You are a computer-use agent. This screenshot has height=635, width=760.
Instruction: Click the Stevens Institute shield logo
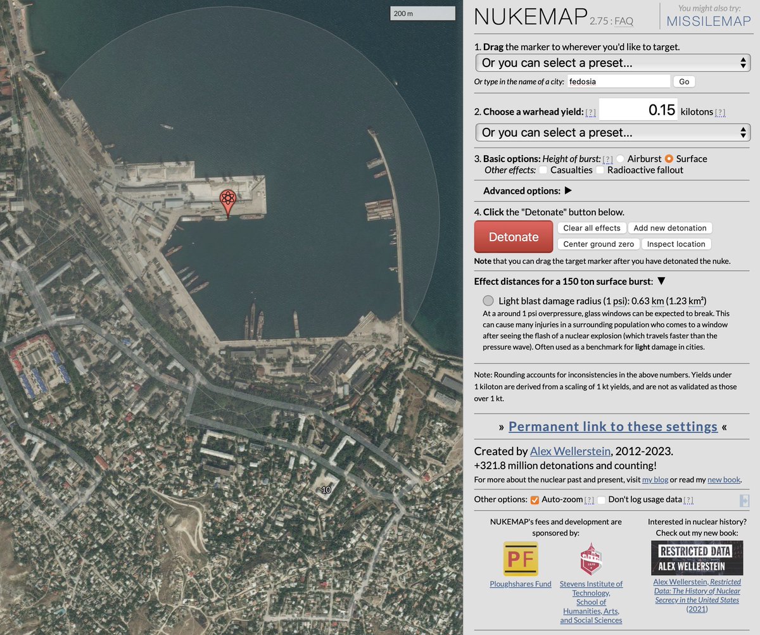591,558
